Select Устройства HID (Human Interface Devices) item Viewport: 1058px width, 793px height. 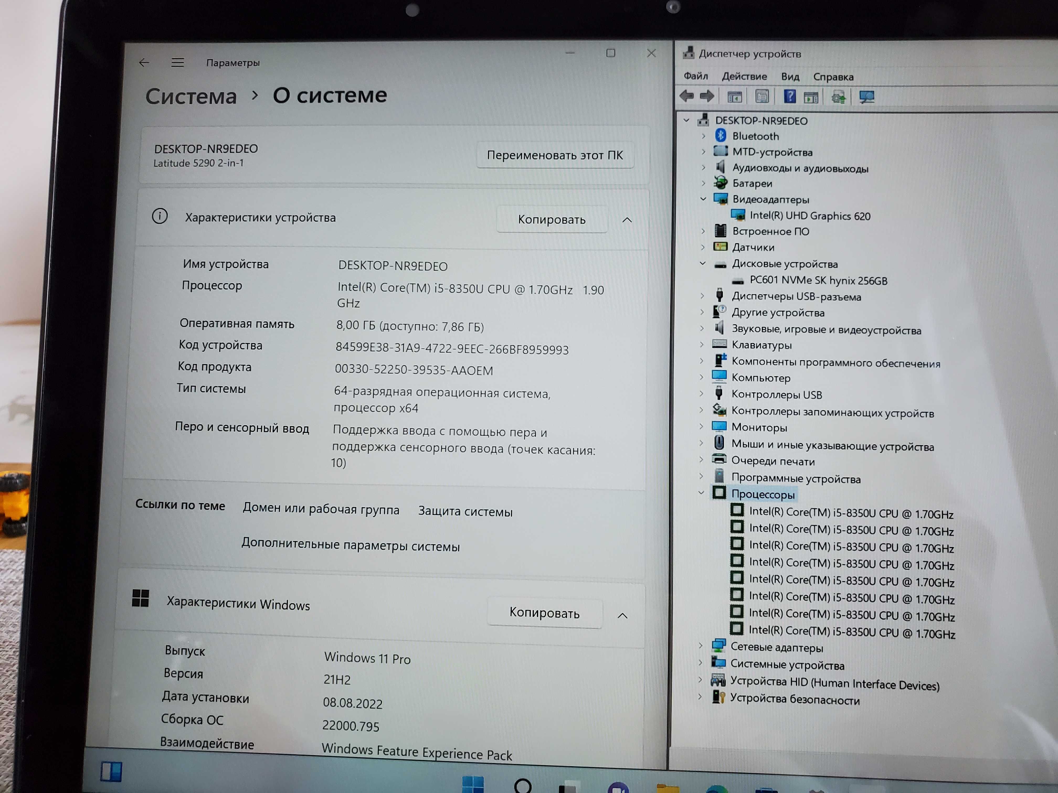coord(835,684)
